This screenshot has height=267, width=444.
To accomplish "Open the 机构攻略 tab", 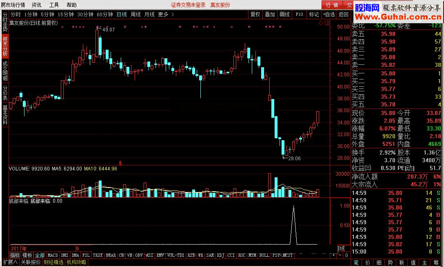I will coord(76,262).
